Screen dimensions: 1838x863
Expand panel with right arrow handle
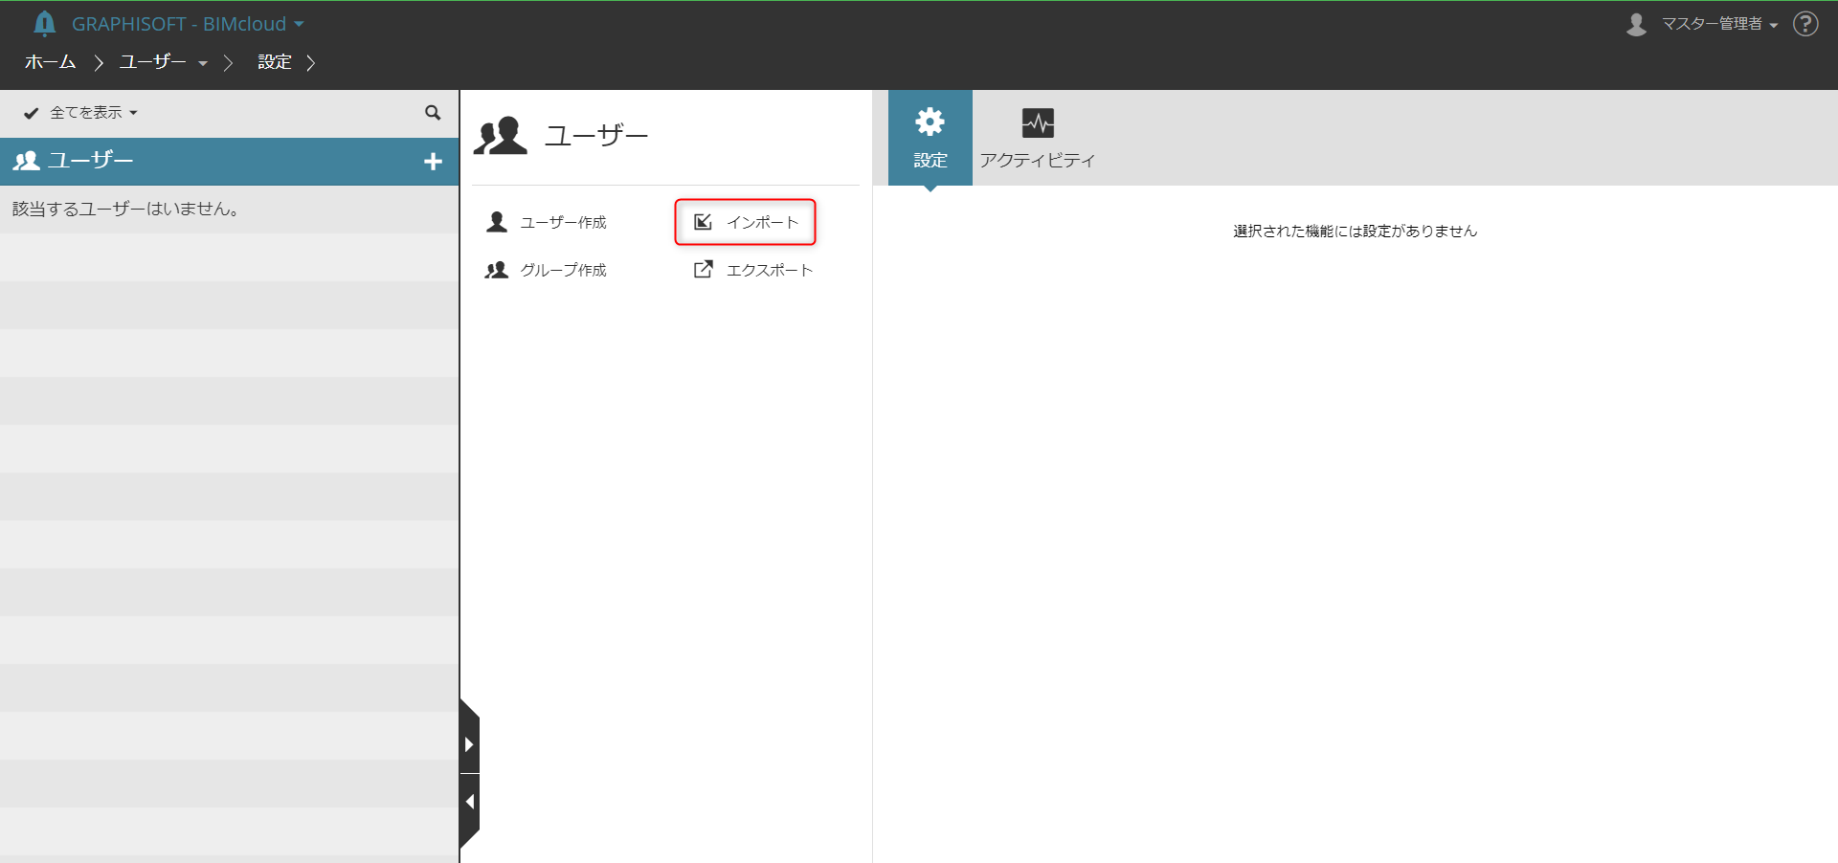click(x=469, y=744)
